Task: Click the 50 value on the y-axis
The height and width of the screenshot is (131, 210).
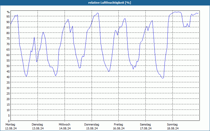Action: click(x=8, y=66)
